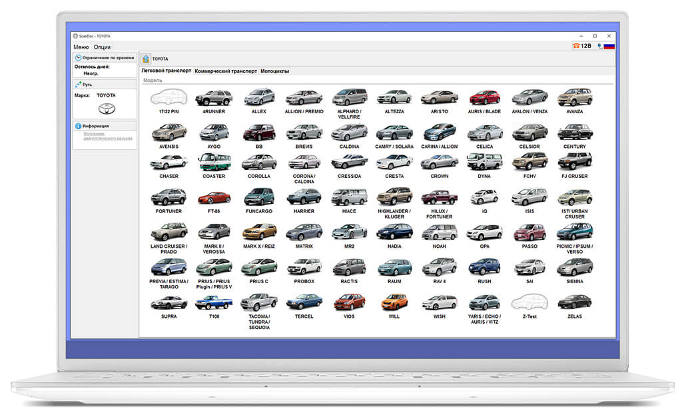Select the 17/22 PIN model
Screen dimensions: 682x417
tap(169, 97)
